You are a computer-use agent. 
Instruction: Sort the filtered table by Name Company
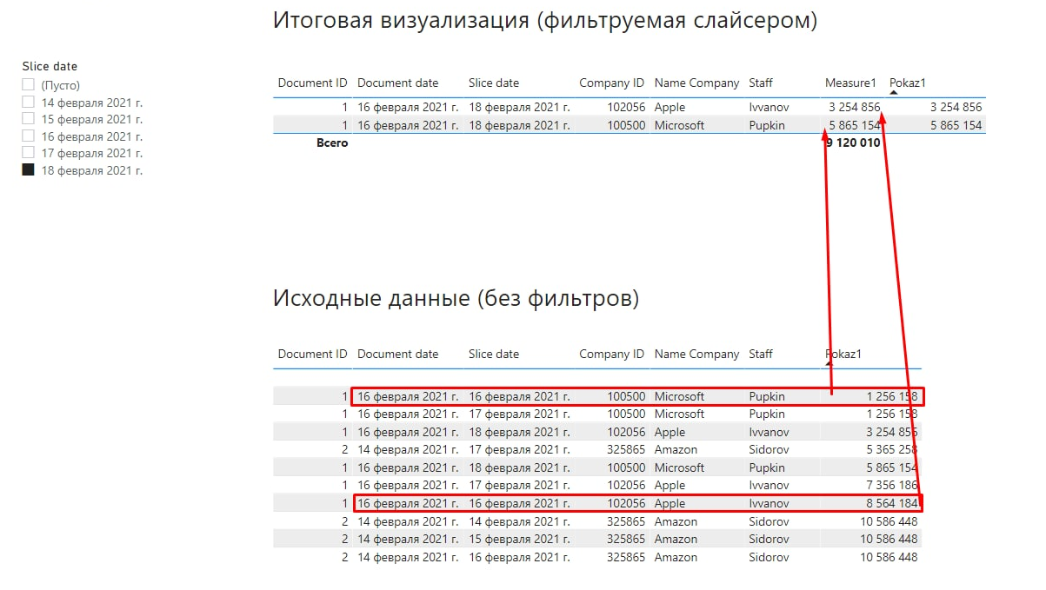[696, 83]
